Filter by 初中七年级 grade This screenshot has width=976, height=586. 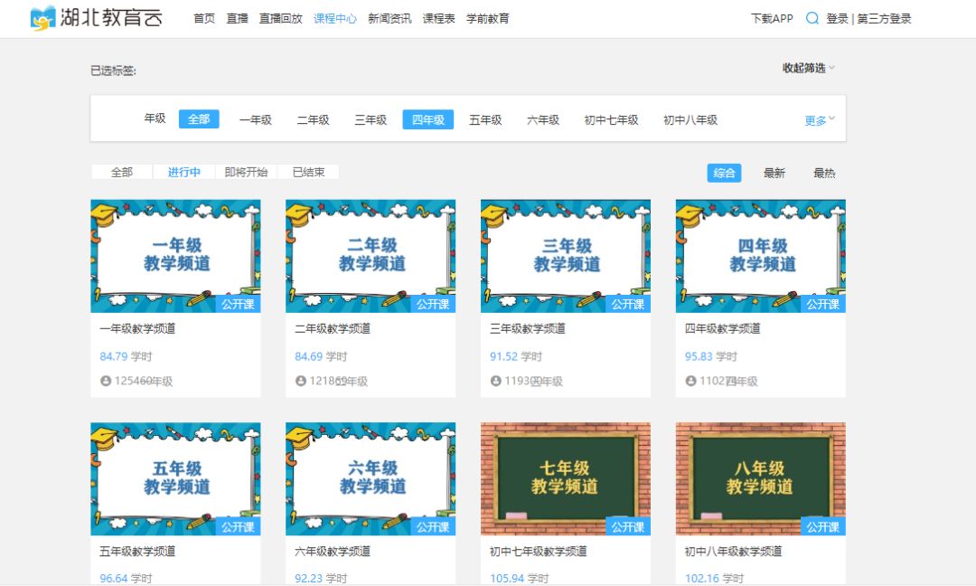(611, 119)
